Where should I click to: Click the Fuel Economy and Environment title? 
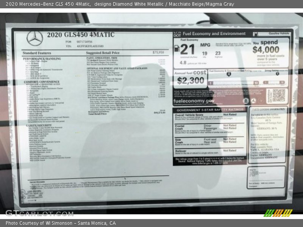point(214,34)
